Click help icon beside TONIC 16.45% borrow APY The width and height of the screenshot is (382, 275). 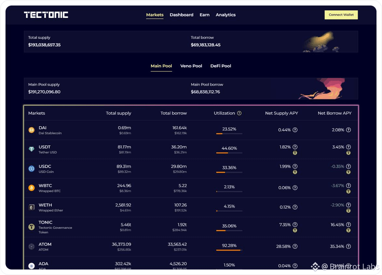tap(348, 225)
